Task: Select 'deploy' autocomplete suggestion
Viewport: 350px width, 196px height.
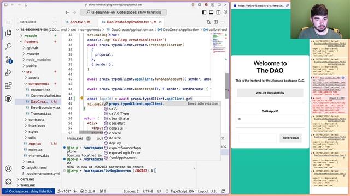Action: pos(162,143)
